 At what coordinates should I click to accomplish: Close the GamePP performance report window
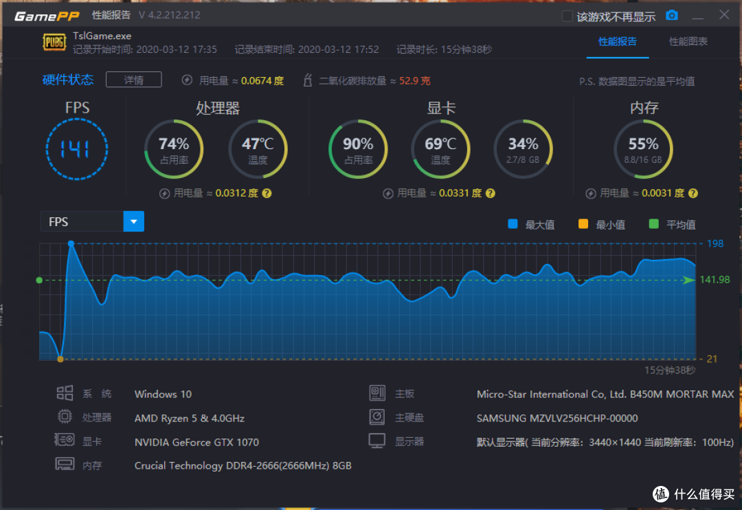click(724, 14)
